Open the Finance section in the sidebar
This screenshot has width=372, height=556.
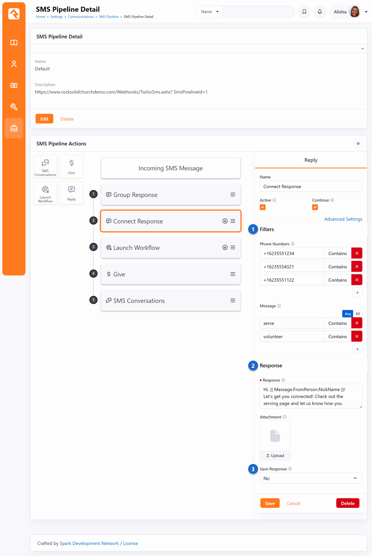(14, 85)
